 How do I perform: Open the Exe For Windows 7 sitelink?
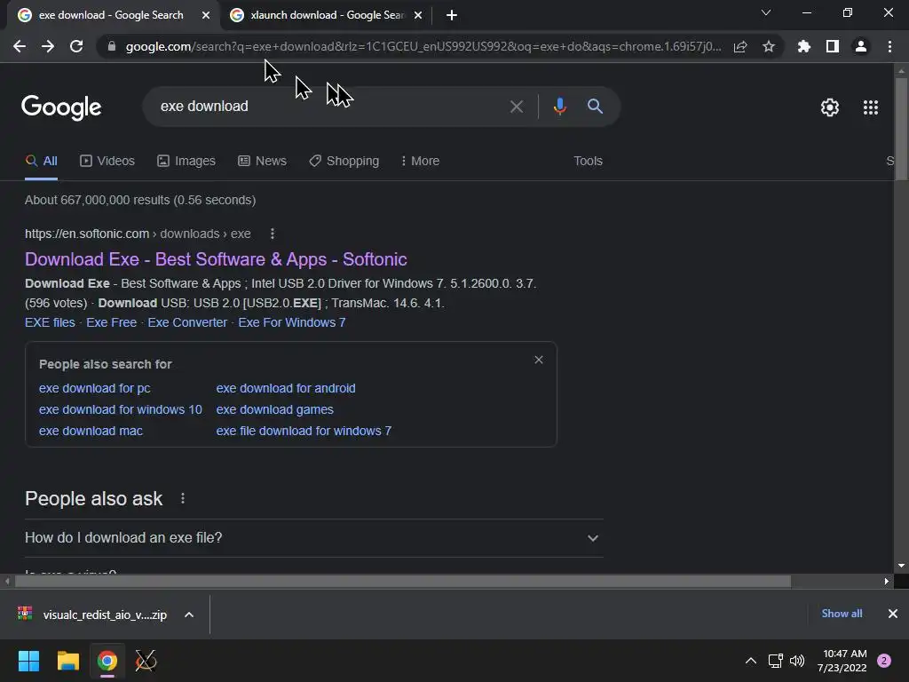click(x=291, y=322)
